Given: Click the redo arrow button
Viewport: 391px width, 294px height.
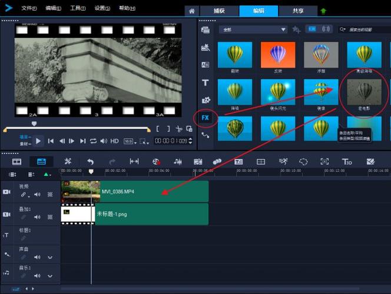Looking at the screenshot, I should 112,162.
